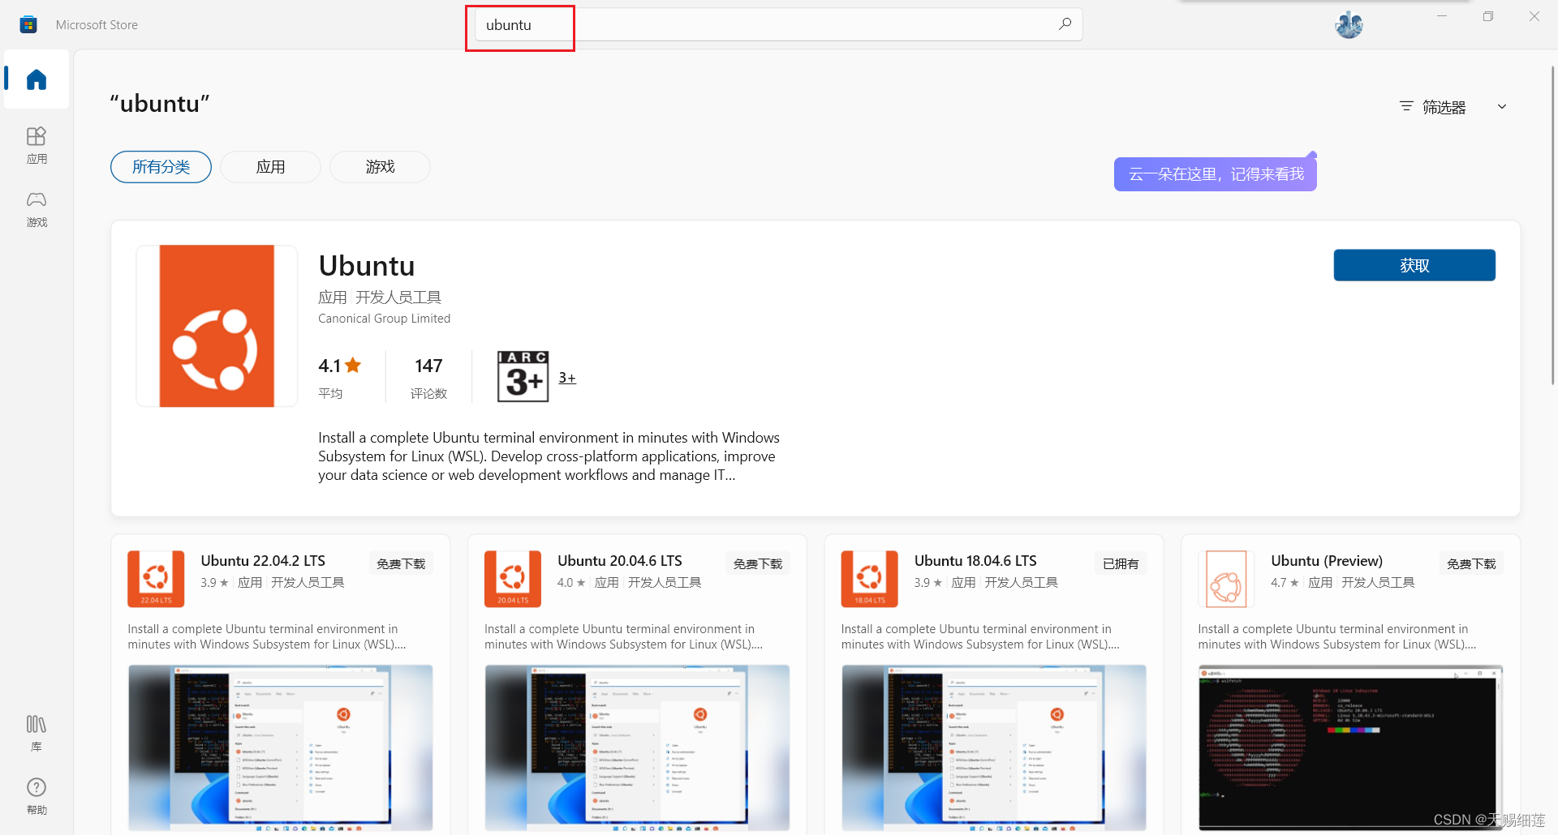1558x835 pixels.
Task: Select the 游戏 filter tab
Action: pyautogui.click(x=380, y=167)
